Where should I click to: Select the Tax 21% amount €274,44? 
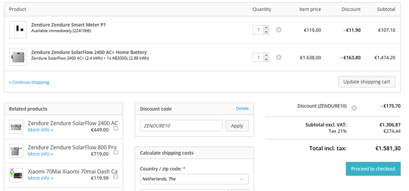tap(392, 131)
